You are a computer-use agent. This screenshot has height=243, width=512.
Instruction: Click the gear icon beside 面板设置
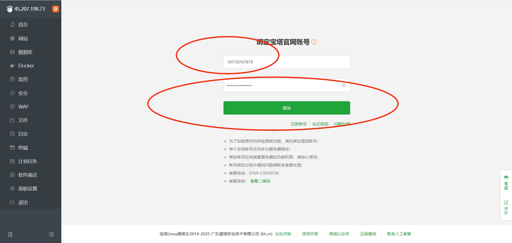tap(12, 188)
